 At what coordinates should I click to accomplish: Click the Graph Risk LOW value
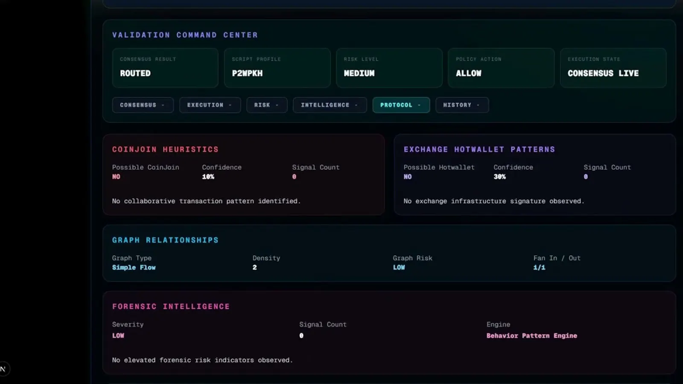[x=399, y=268]
